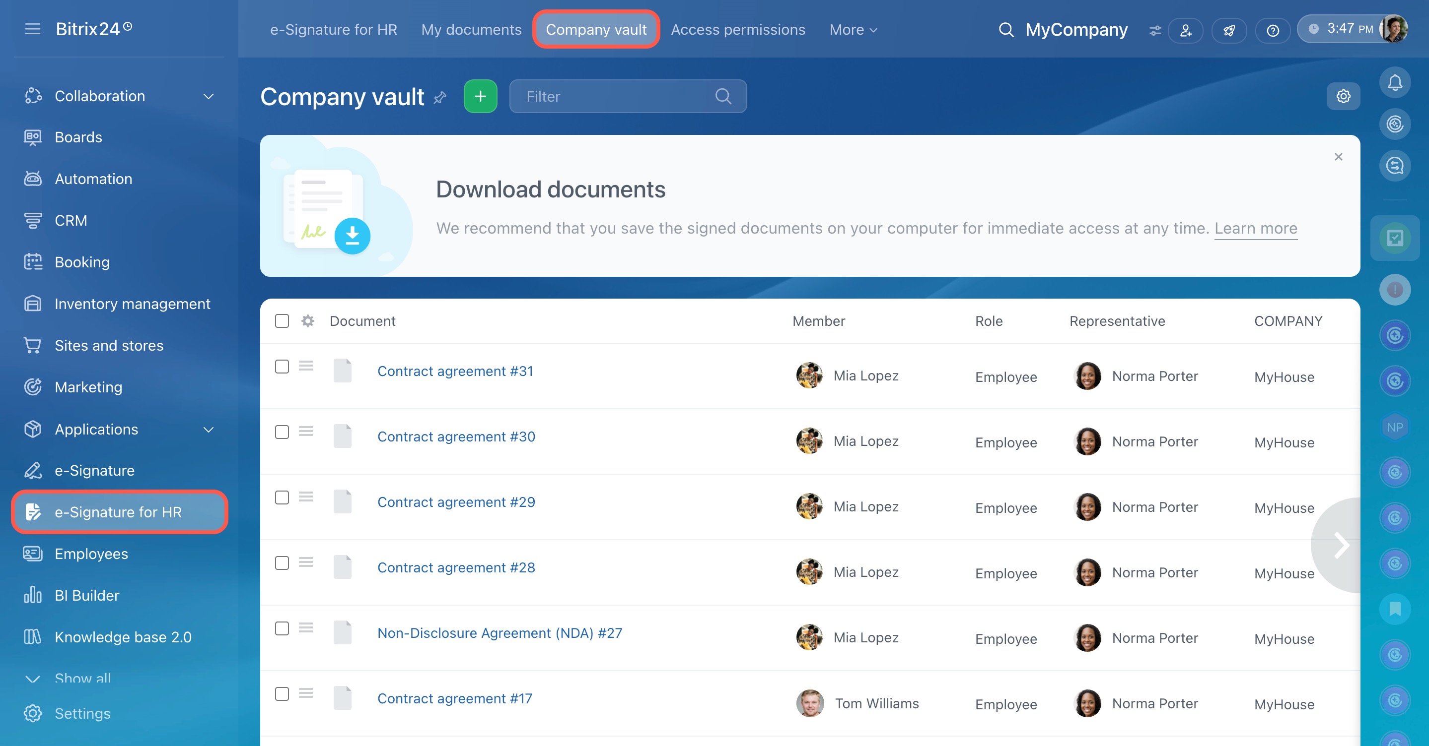The height and width of the screenshot is (746, 1429).
Task: Check the box for Contract agreement #30
Action: click(x=282, y=432)
